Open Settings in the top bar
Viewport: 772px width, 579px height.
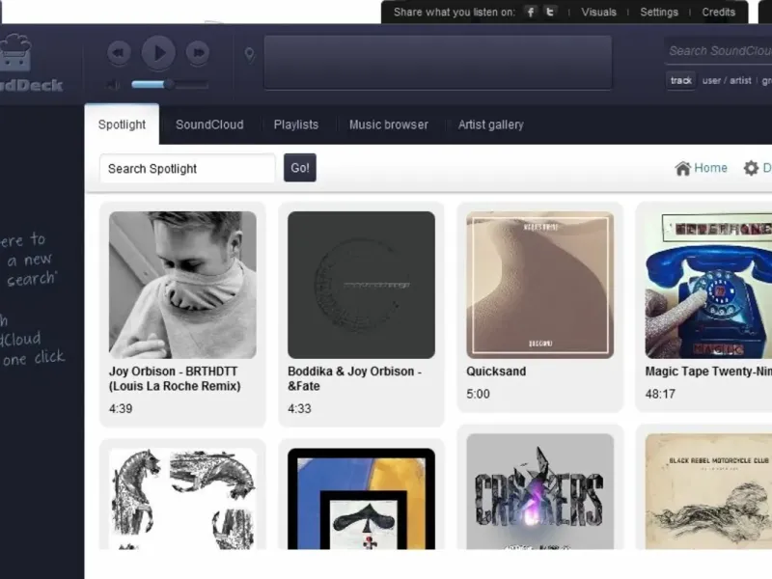point(659,13)
